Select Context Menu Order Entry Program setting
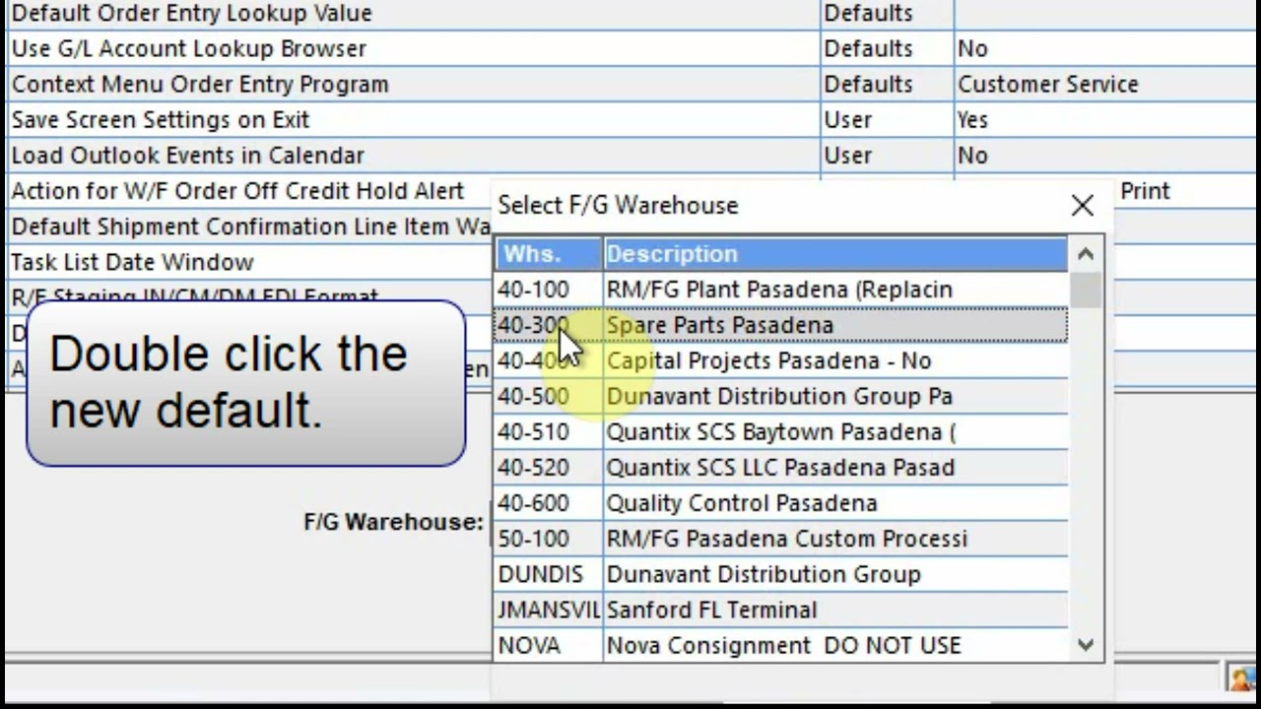The height and width of the screenshot is (709, 1261). [200, 85]
